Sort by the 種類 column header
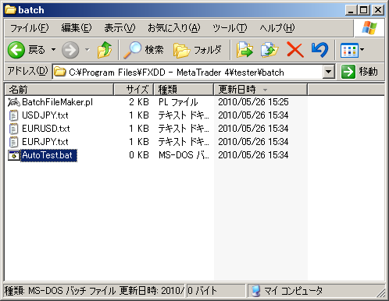The width and height of the screenshot is (389, 301). coord(184,90)
